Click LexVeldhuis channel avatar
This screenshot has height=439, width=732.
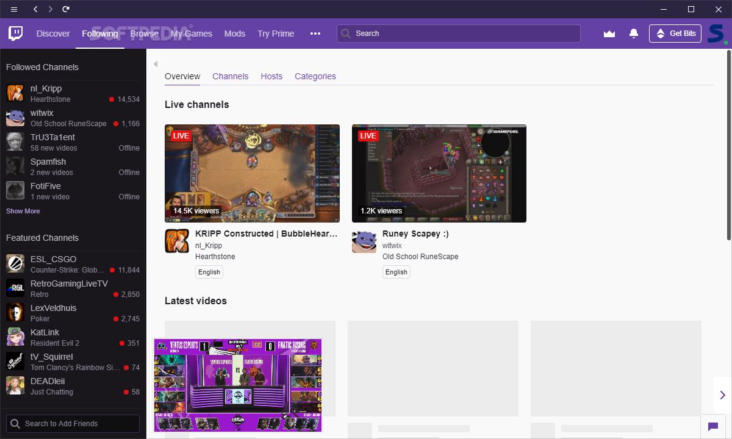click(x=15, y=313)
